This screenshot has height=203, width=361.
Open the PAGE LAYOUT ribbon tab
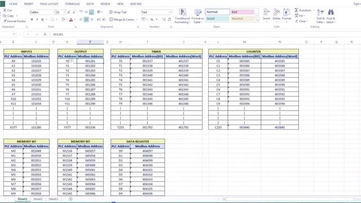(x=49, y=4)
